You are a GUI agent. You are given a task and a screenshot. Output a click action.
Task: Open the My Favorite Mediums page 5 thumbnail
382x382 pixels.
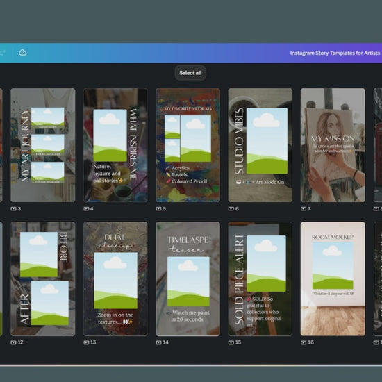(188, 145)
